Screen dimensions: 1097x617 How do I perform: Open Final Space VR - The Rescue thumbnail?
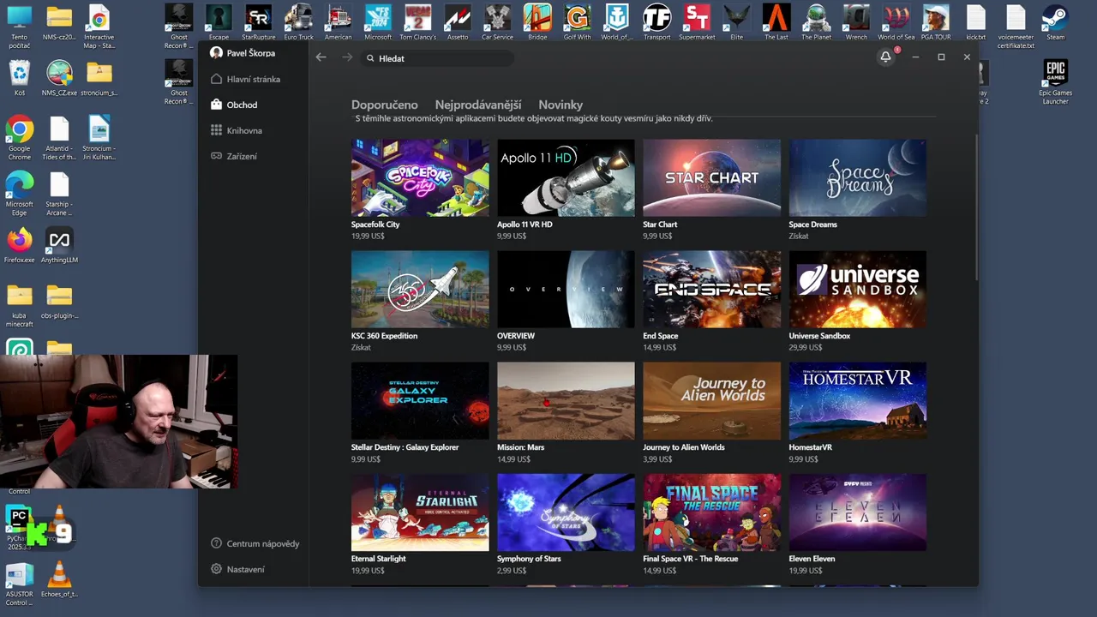pos(712,512)
